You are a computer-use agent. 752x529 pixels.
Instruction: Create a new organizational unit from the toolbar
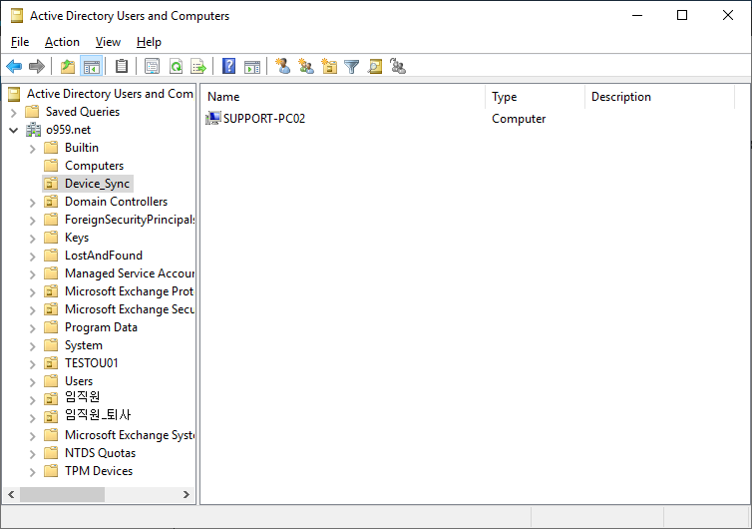[329, 66]
